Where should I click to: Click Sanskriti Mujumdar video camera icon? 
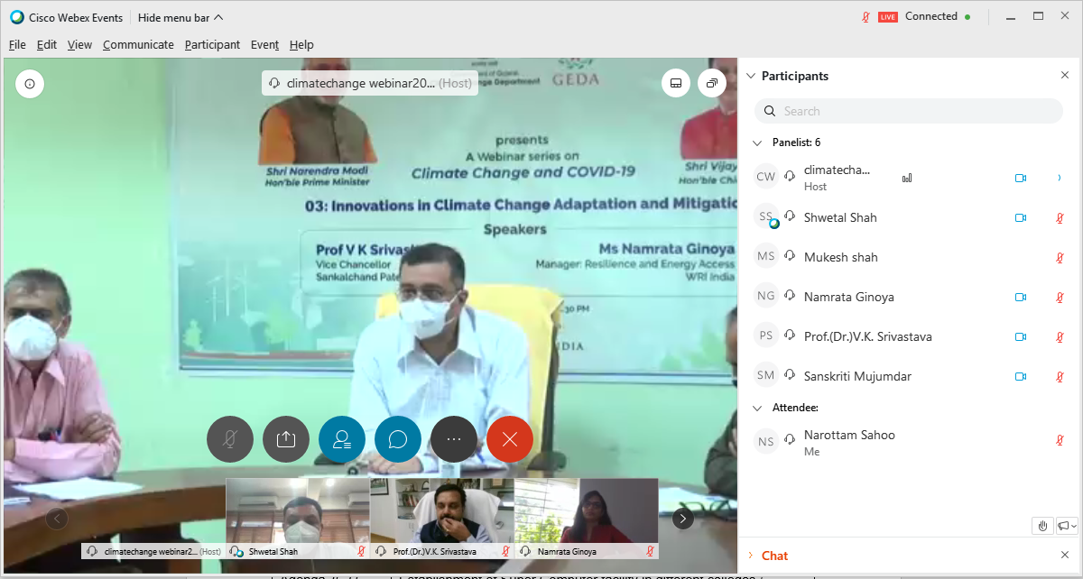1021,376
